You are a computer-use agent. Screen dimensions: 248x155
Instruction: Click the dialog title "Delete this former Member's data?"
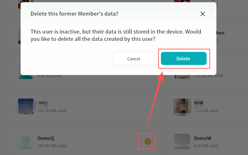click(74, 14)
